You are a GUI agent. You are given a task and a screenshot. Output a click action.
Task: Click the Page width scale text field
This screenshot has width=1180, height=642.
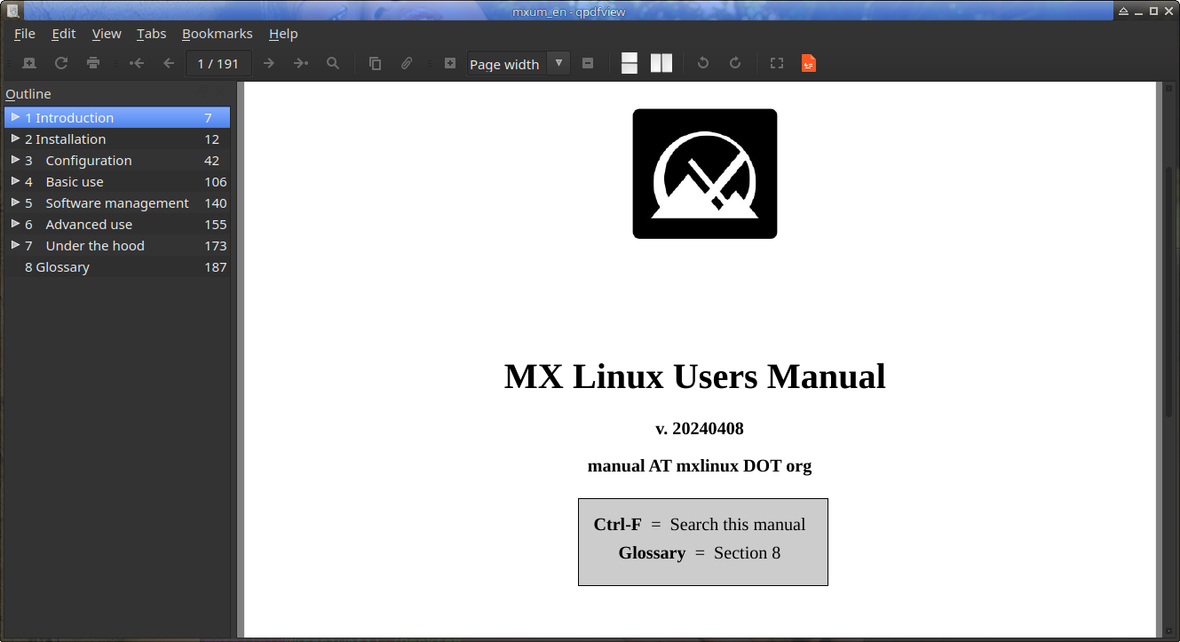507,64
